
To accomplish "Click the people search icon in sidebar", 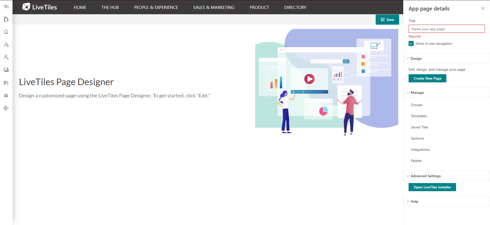I will (6, 45).
